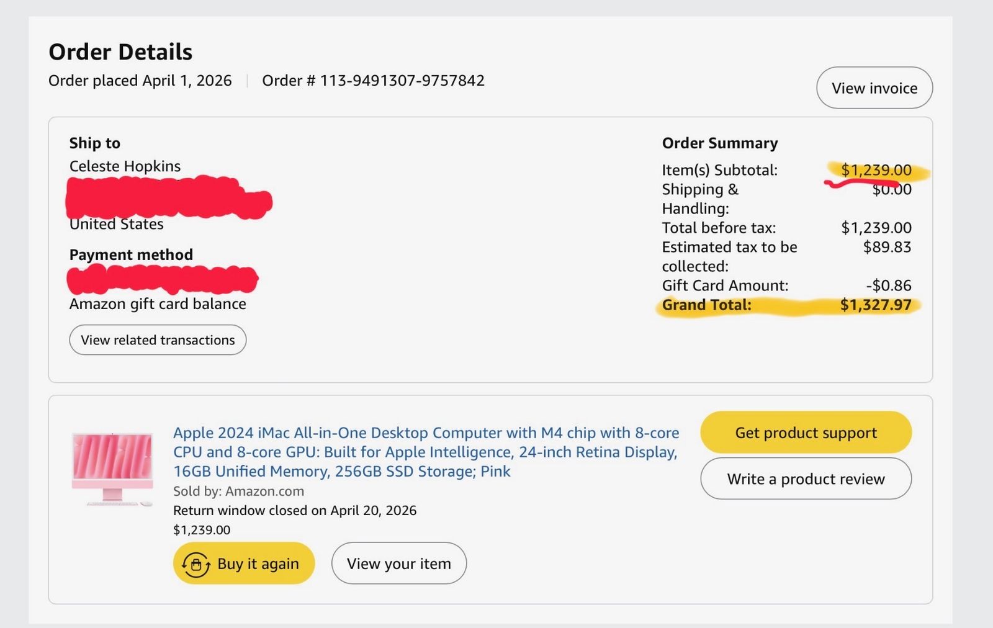Screen dimensions: 993x628
Task: Open the pink iMac product thumbnail
Action: (x=112, y=469)
